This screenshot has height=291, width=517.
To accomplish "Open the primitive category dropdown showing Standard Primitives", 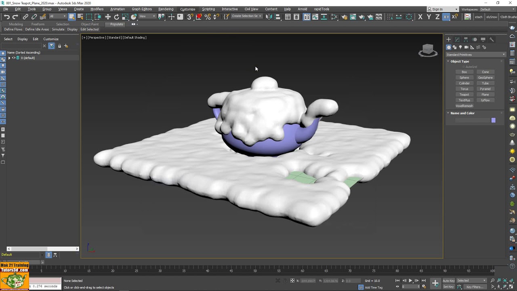I will click(x=475, y=54).
